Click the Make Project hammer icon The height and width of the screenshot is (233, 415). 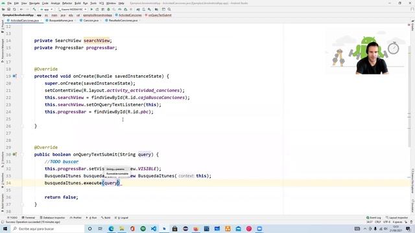tap(34, 9)
